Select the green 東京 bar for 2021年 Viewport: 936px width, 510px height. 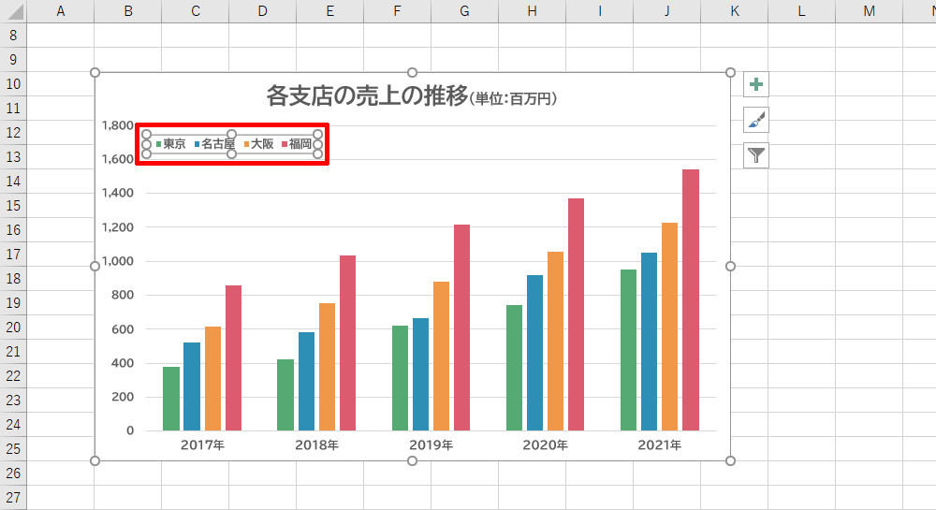[629, 350]
